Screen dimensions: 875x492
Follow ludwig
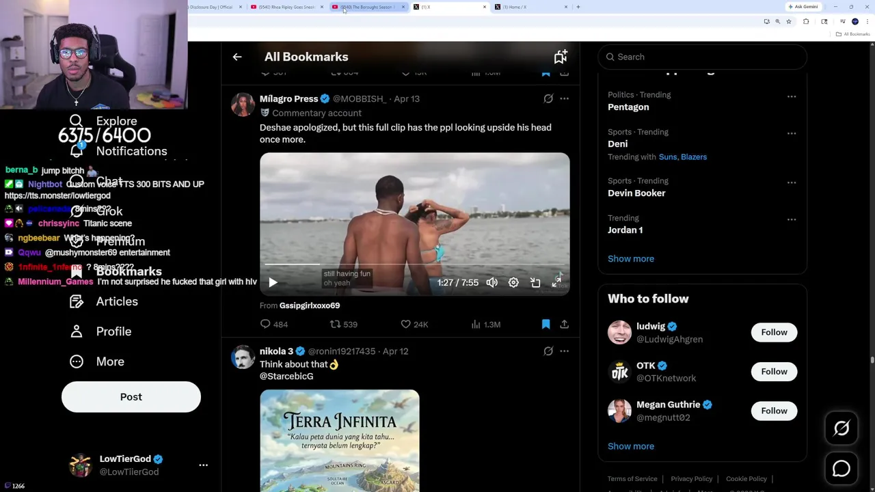pos(774,332)
